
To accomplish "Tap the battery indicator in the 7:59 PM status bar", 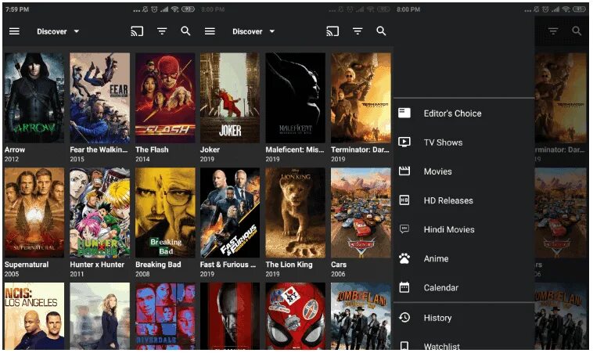I will pos(188,9).
